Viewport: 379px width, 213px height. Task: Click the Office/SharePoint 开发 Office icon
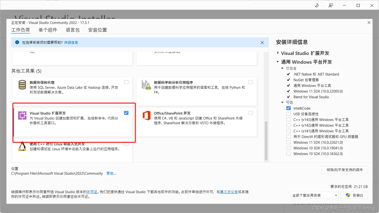tap(146, 115)
